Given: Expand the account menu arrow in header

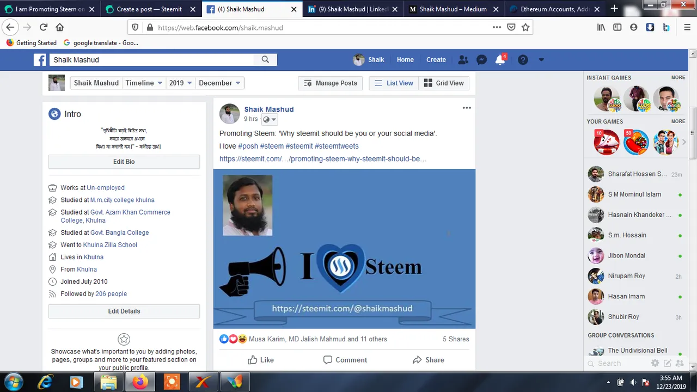Looking at the screenshot, I should (x=541, y=60).
